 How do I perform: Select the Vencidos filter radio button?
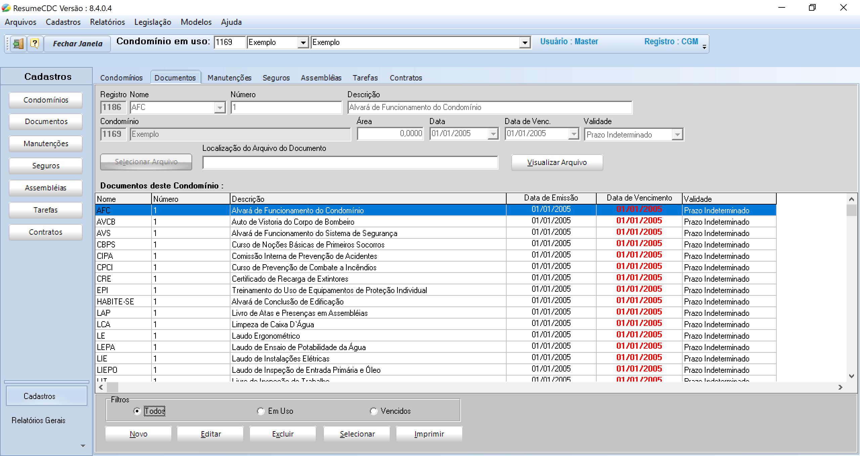373,411
